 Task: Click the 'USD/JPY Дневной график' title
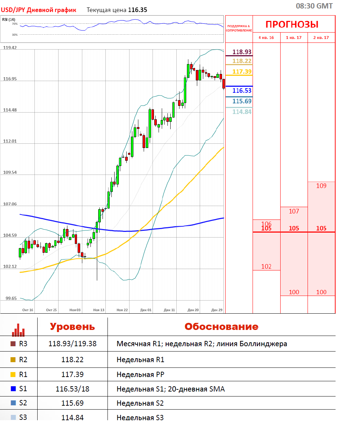38,10
